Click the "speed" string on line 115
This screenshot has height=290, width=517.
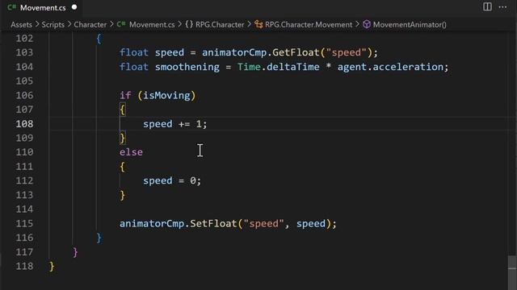point(264,224)
